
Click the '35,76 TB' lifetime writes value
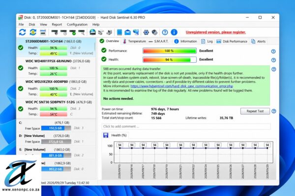226,118
